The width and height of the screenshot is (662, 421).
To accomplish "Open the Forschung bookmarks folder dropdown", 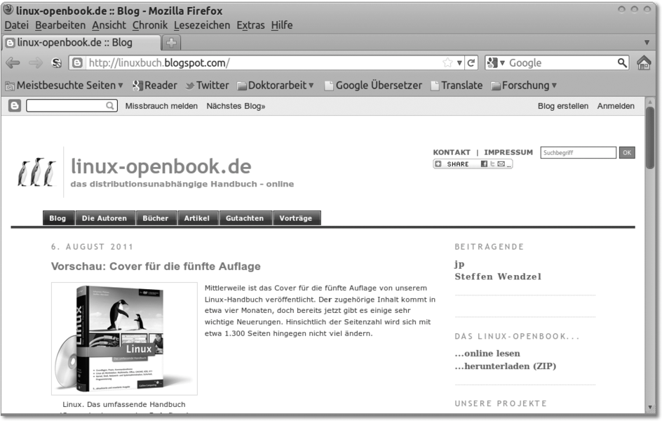I will point(523,86).
